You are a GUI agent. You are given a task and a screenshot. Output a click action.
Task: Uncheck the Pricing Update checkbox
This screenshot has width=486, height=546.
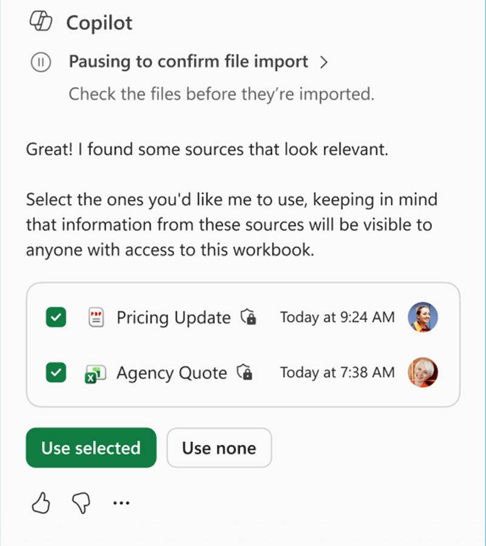tap(56, 317)
